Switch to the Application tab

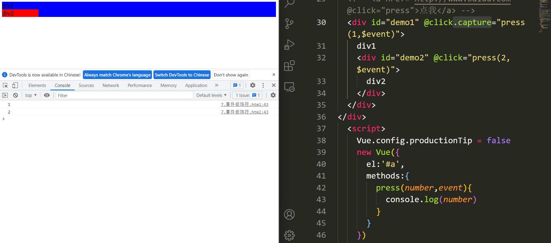pos(196,85)
